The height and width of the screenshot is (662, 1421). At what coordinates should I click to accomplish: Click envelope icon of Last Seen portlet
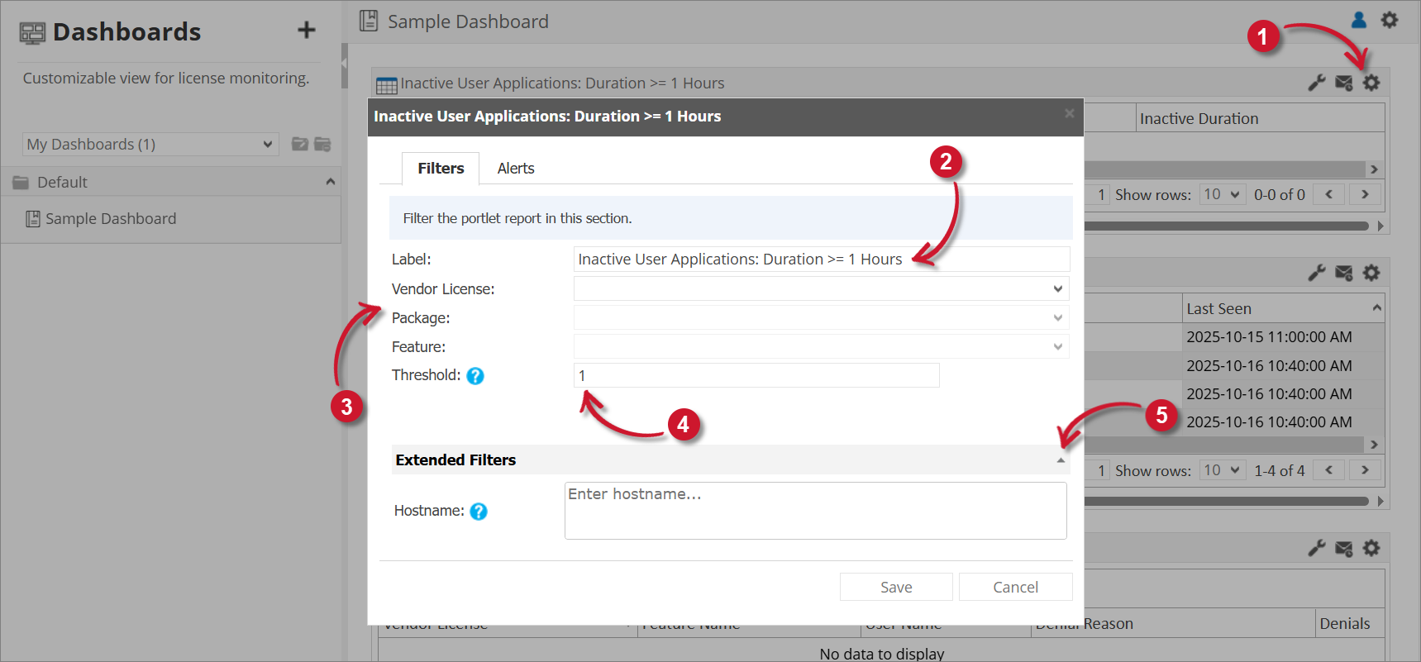coord(1344,273)
